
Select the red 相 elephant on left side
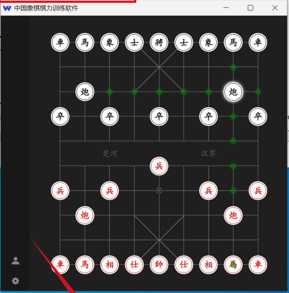point(110,264)
